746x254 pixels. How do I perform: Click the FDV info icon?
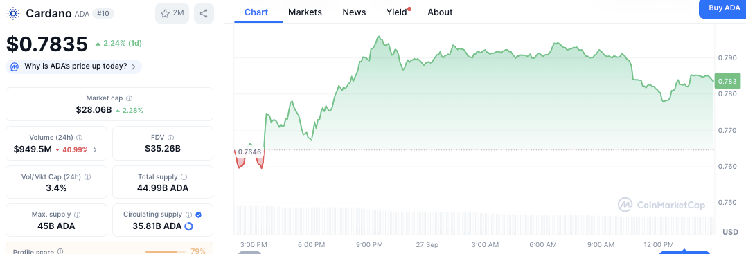(171, 138)
